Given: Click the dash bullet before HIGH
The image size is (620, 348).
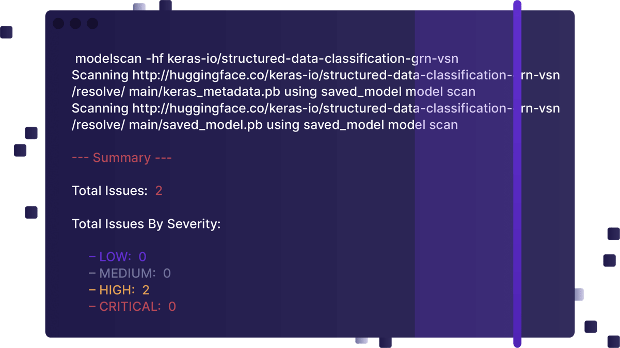Looking at the screenshot, I should [92, 290].
